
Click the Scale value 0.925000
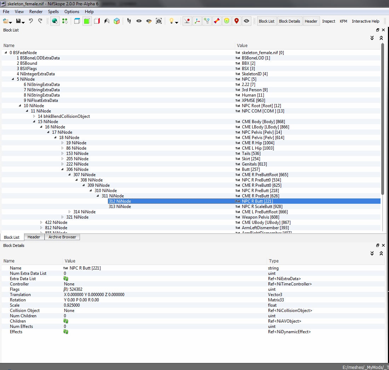click(x=72, y=305)
